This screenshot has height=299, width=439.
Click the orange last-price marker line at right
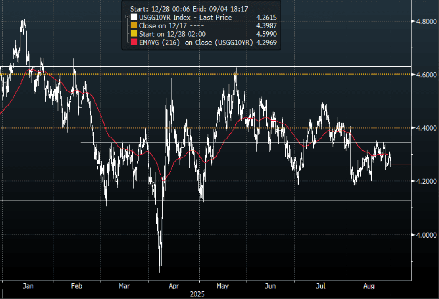[x=401, y=165]
